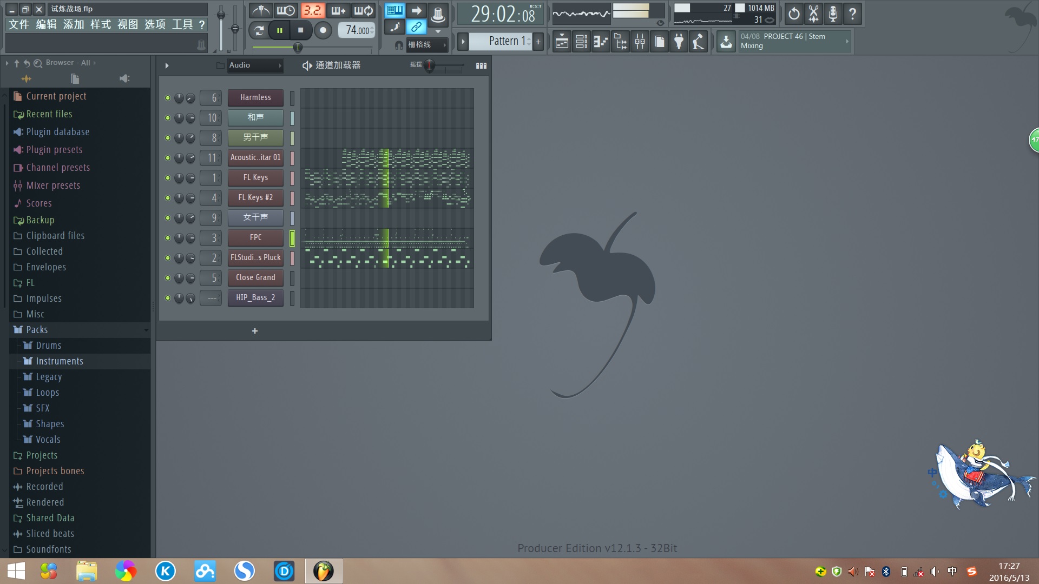
Task: Expand the Packs folder in browser
Action: 36,329
